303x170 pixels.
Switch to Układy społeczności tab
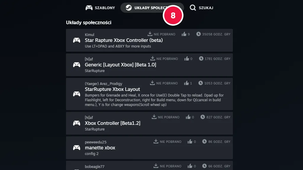(152, 8)
